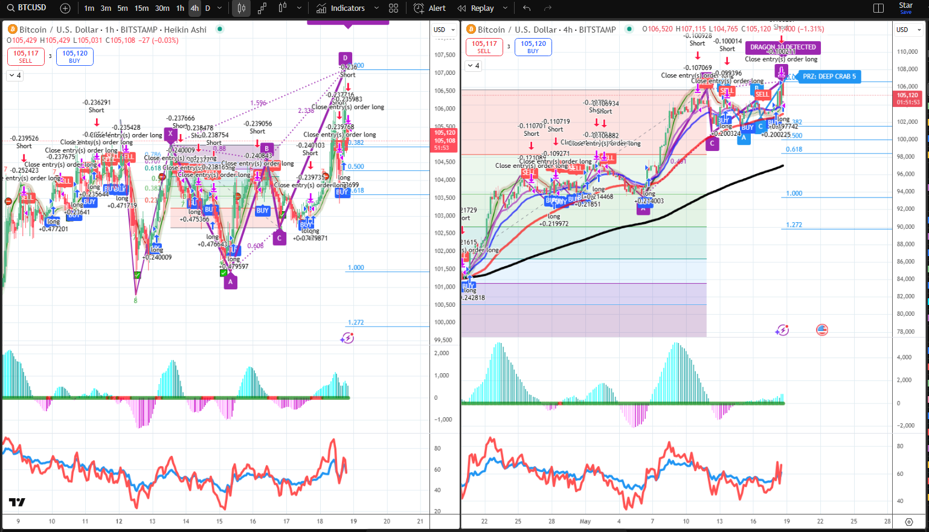Select pattern point D on 1h chart
The image size is (929, 532).
point(345,59)
